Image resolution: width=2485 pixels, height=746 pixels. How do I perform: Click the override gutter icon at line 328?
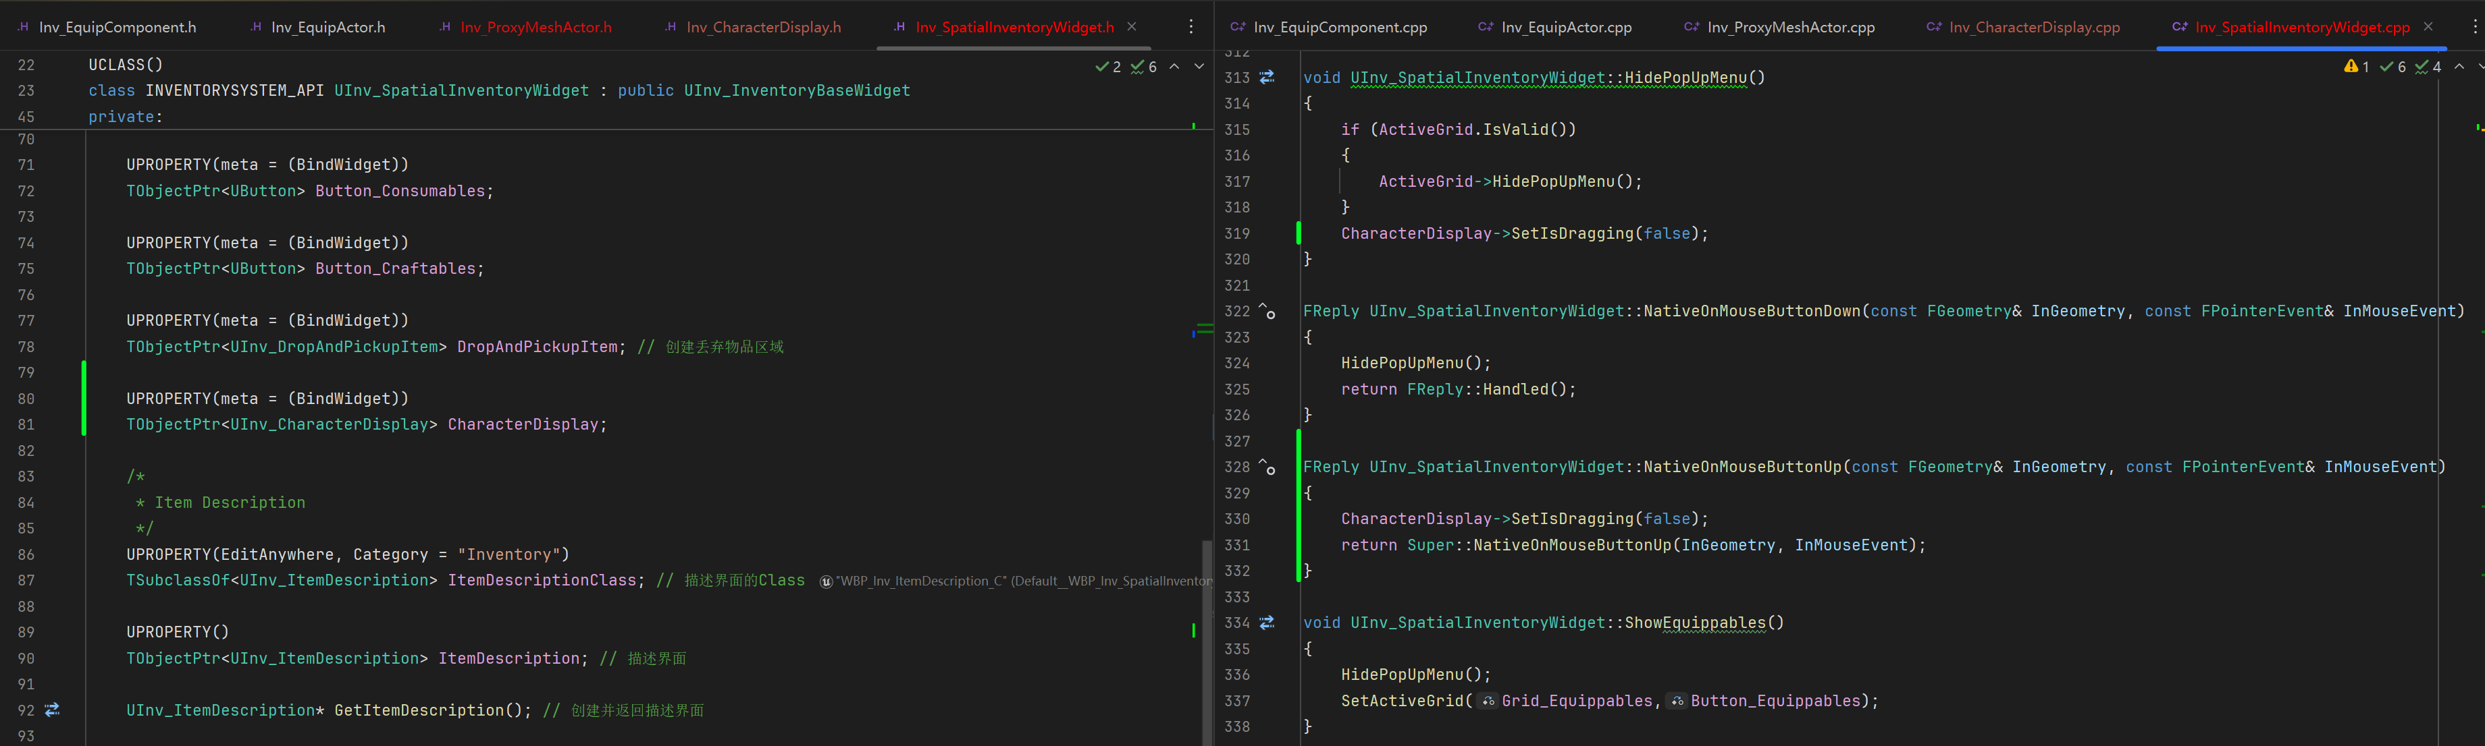(1267, 467)
